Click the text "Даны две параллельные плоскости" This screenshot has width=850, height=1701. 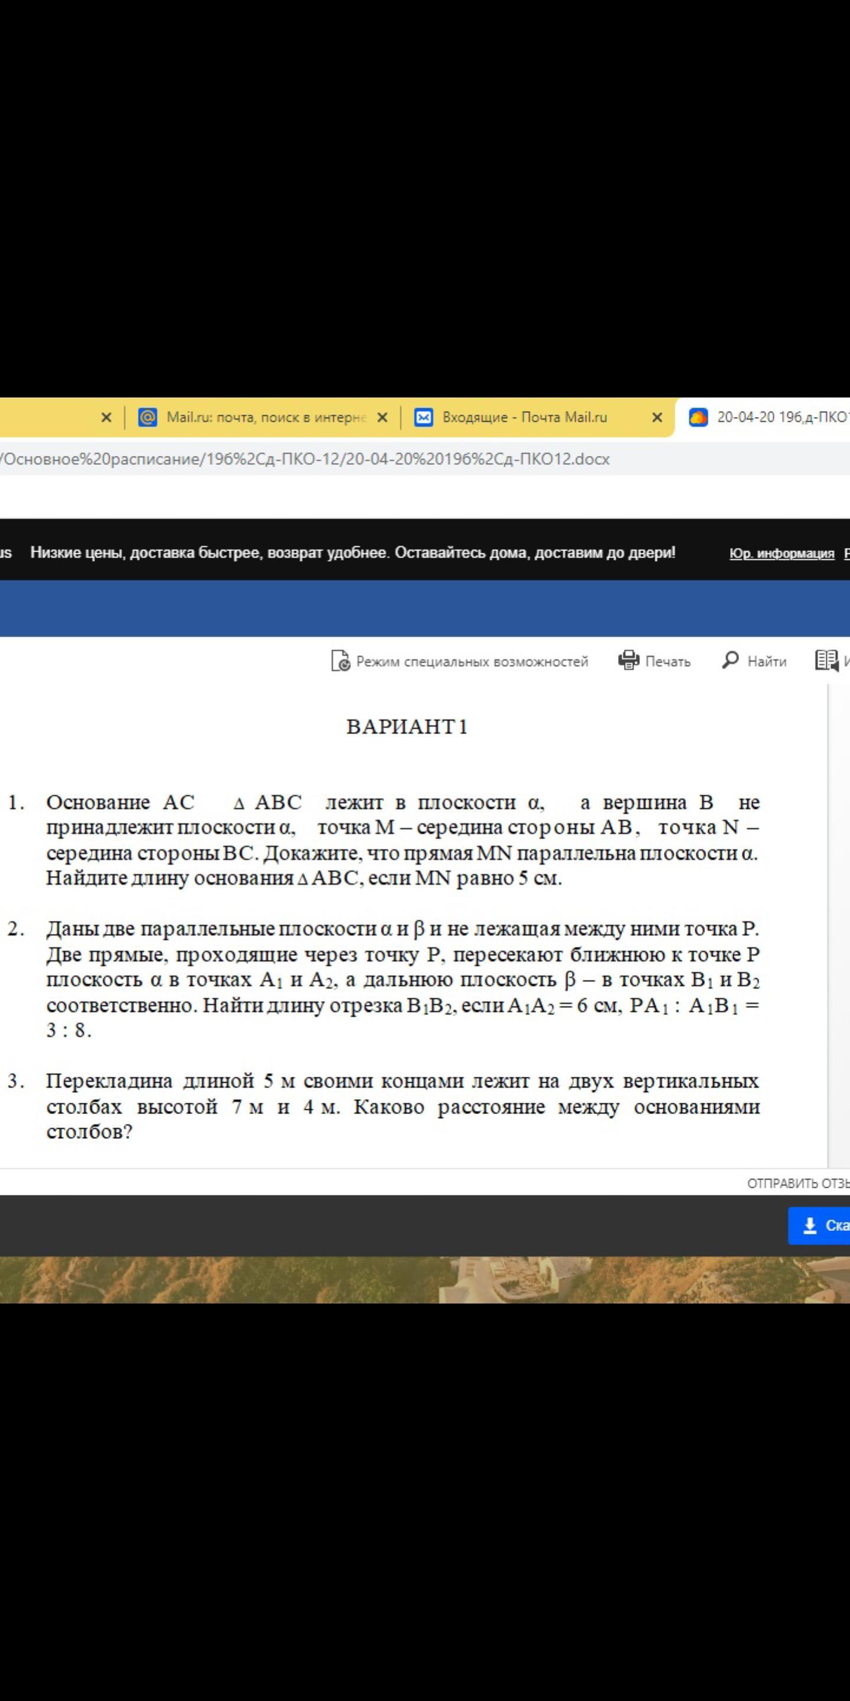(211, 929)
